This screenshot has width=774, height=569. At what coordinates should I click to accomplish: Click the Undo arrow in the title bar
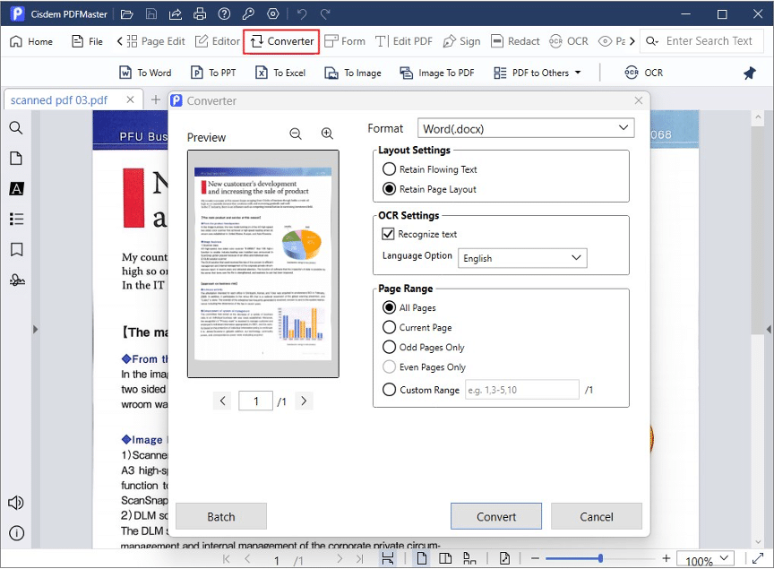click(x=305, y=13)
